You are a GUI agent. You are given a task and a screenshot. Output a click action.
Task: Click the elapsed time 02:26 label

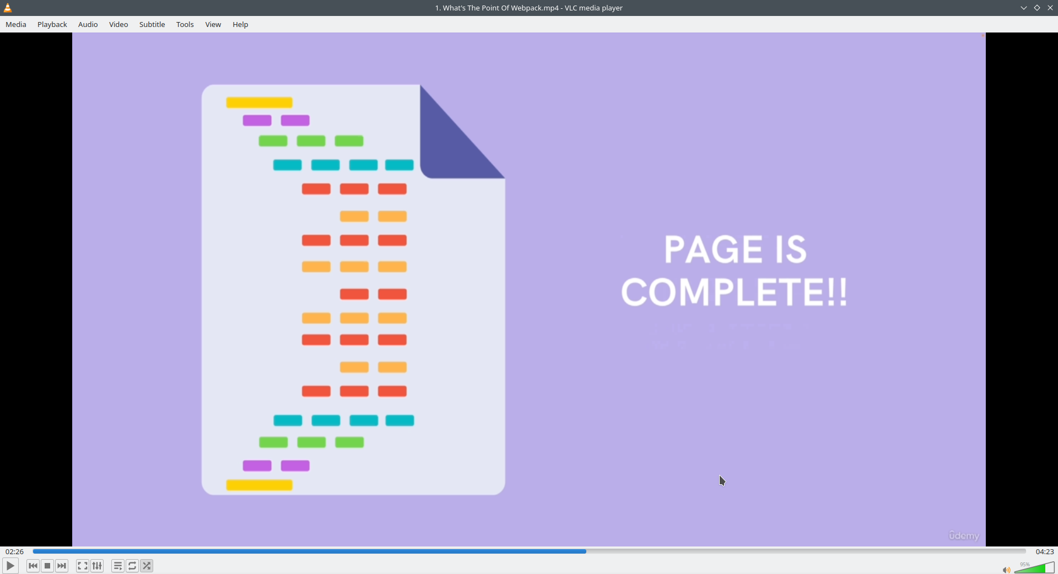tap(15, 551)
